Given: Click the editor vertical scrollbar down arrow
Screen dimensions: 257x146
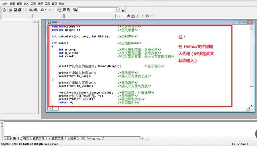Looking at the screenshot, I should (x=251, y=105).
